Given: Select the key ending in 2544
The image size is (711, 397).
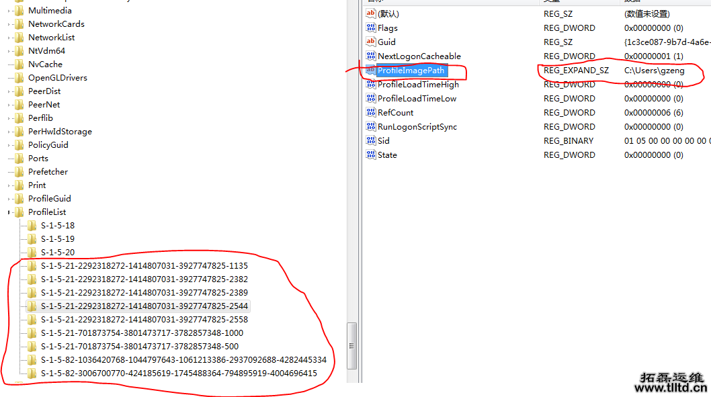Looking at the screenshot, I should [144, 306].
